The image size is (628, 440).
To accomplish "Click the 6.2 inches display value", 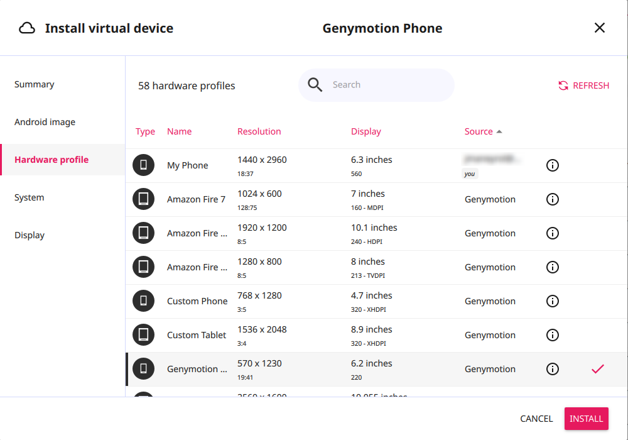I will [372, 363].
